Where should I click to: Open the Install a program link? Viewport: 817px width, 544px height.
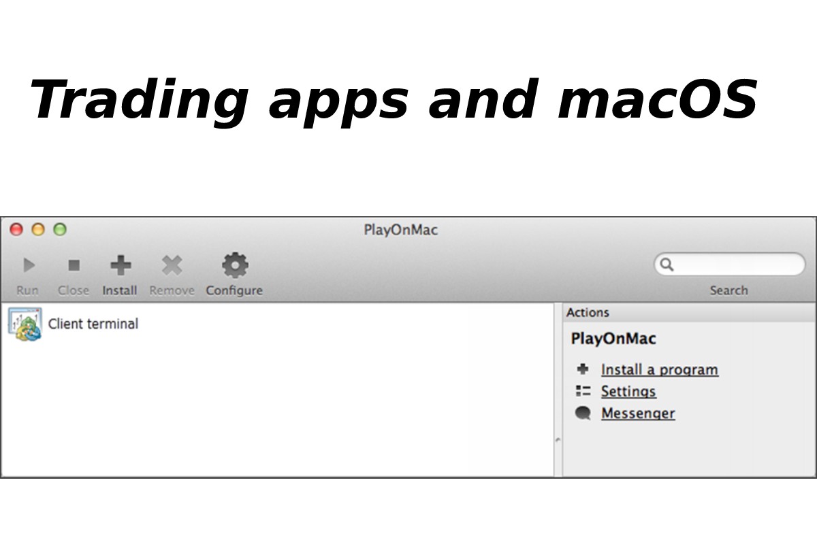point(659,369)
